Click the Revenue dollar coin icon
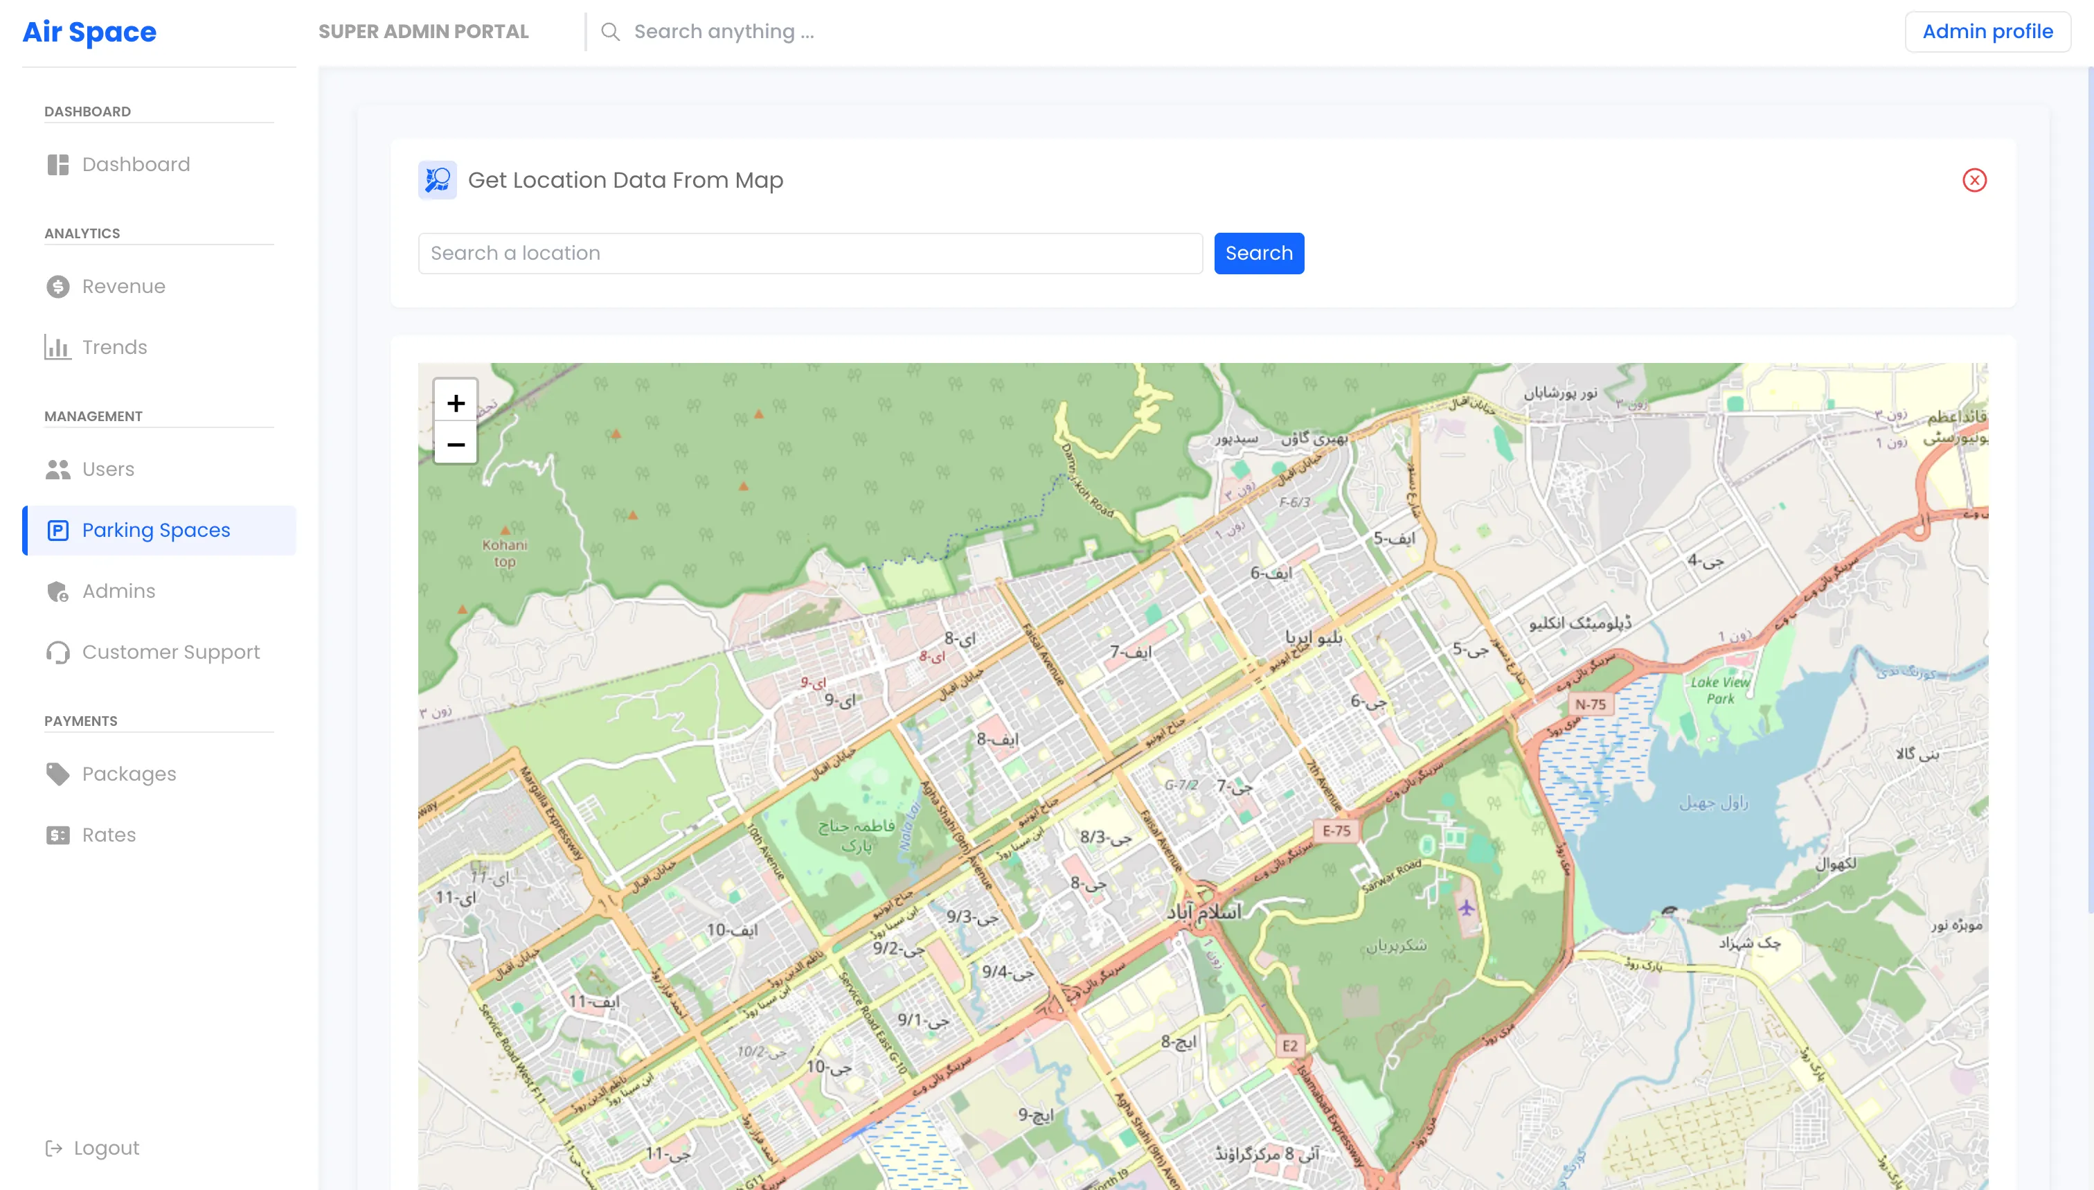This screenshot has height=1190, width=2094. point(57,287)
